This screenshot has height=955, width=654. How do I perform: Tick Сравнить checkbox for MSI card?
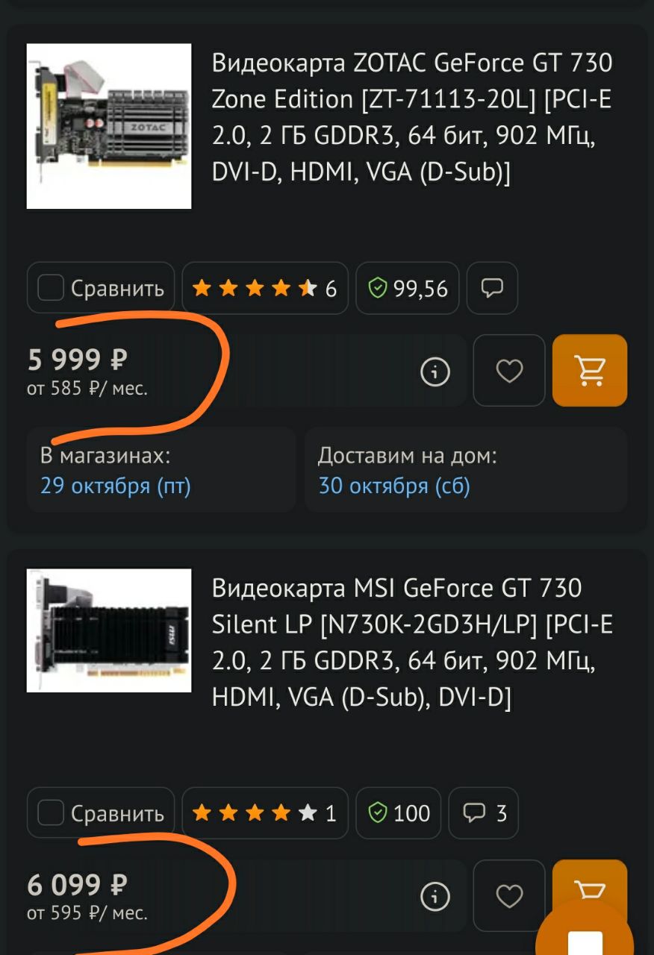101,813
